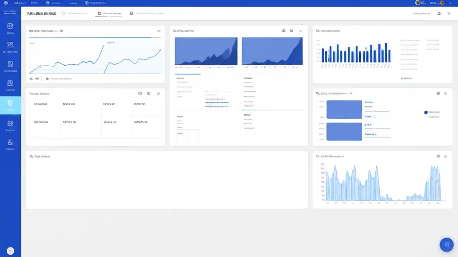Toggle the blue legend dot in the right panel
The image size is (458, 257).
point(425,112)
